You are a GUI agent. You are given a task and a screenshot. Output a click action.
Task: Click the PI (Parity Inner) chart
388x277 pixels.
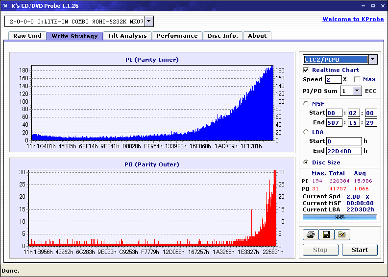pos(152,103)
